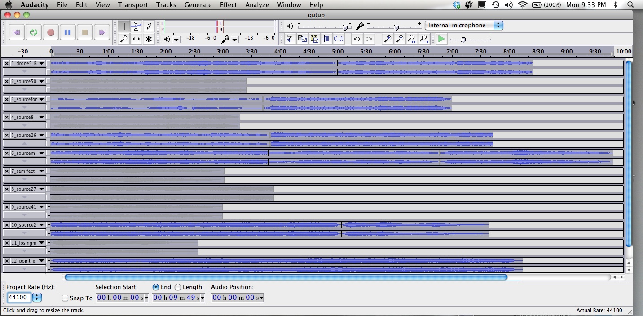
Task: Select the End radio button
Action: click(156, 287)
